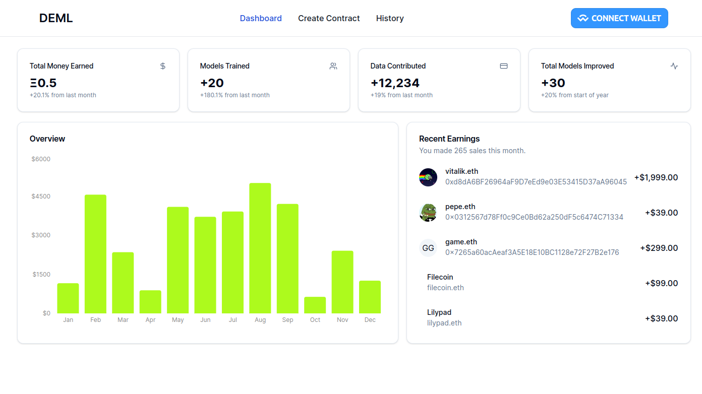Click the pepe.eth frog avatar
702x394 pixels.
coord(428,213)
